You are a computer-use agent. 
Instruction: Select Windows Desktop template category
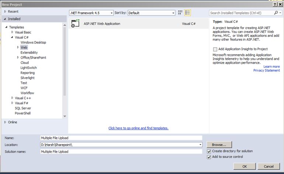point(33,42)
